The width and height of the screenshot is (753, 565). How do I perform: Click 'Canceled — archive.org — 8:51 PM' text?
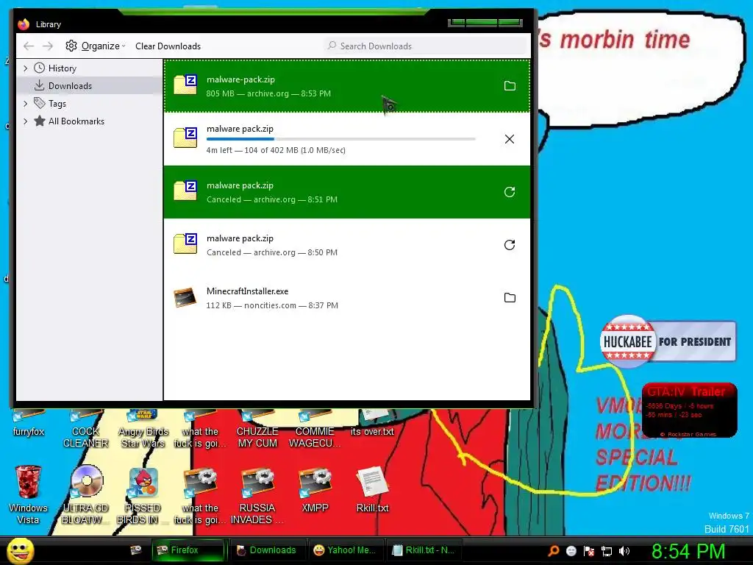[272, 199]
